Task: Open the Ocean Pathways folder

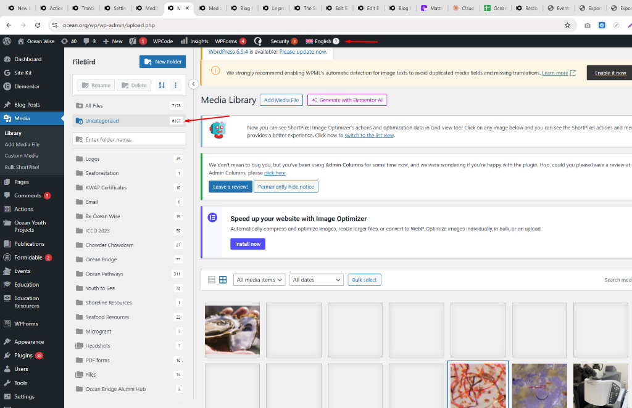Action: (129, 274)
